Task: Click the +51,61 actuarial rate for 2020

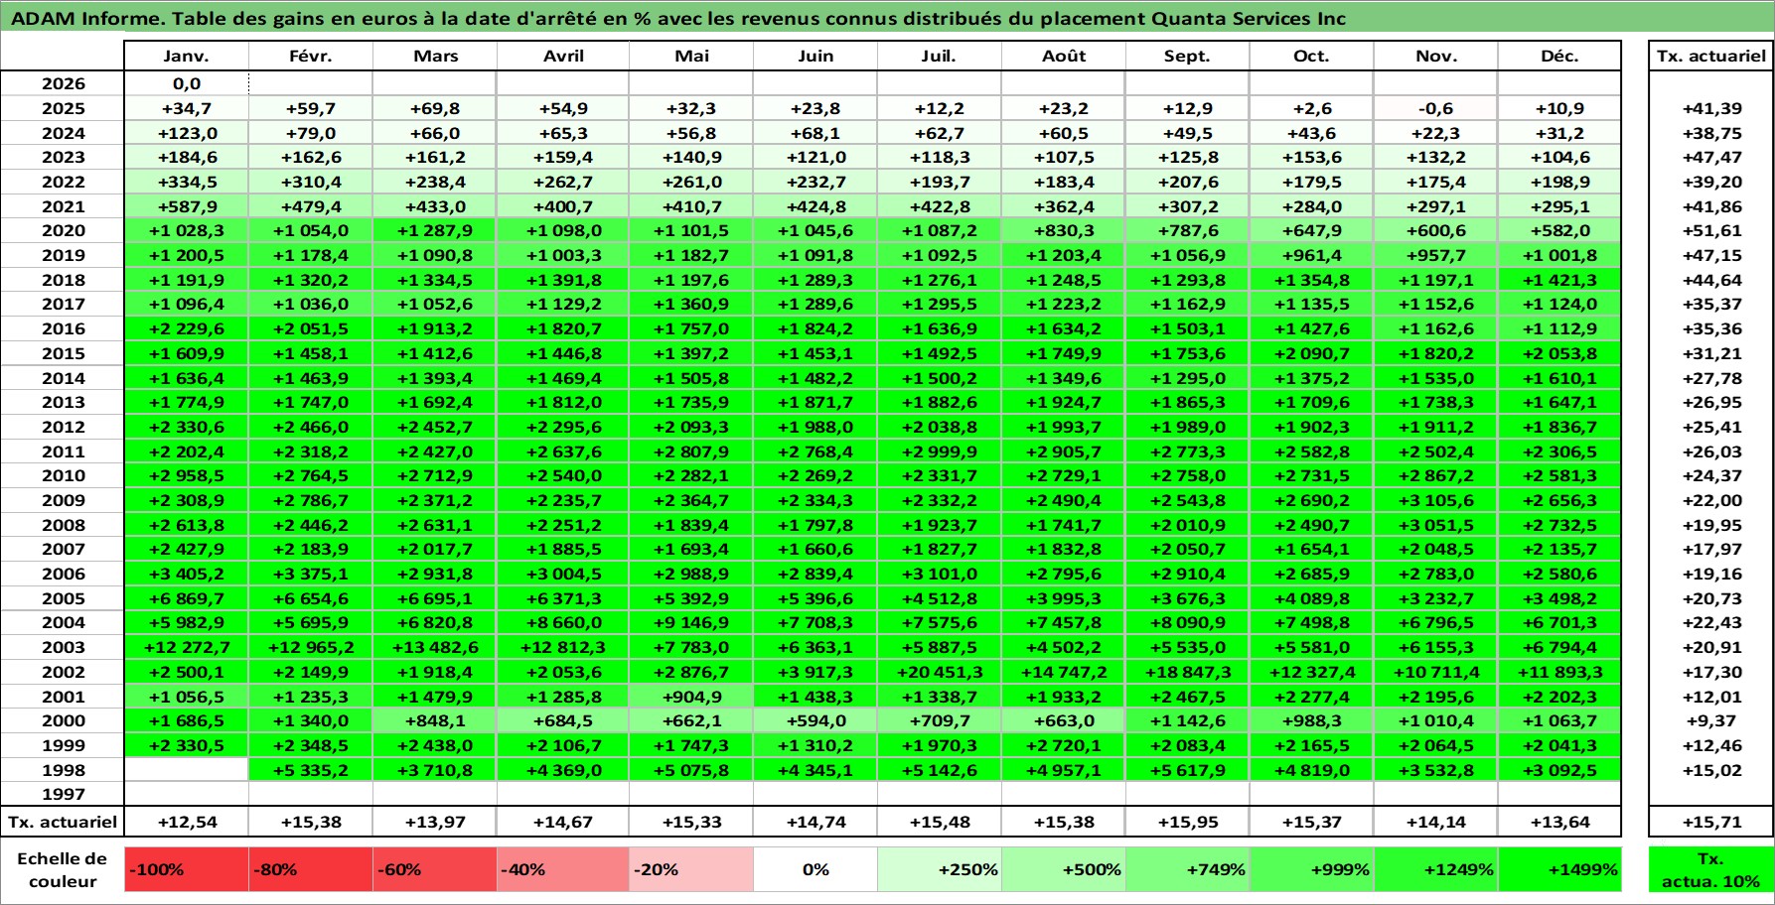Action: tap(1711, 230)
